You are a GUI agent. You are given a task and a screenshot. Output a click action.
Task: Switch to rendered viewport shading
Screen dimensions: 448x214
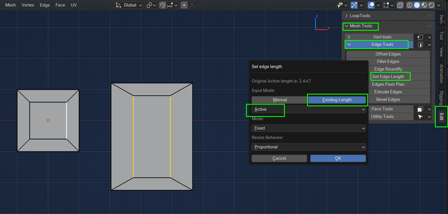tap(432, 5)
